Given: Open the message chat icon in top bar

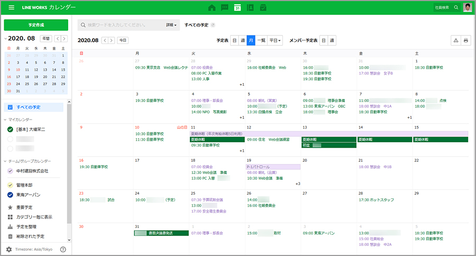Looking at the screenshot, I should click(225, 8).
